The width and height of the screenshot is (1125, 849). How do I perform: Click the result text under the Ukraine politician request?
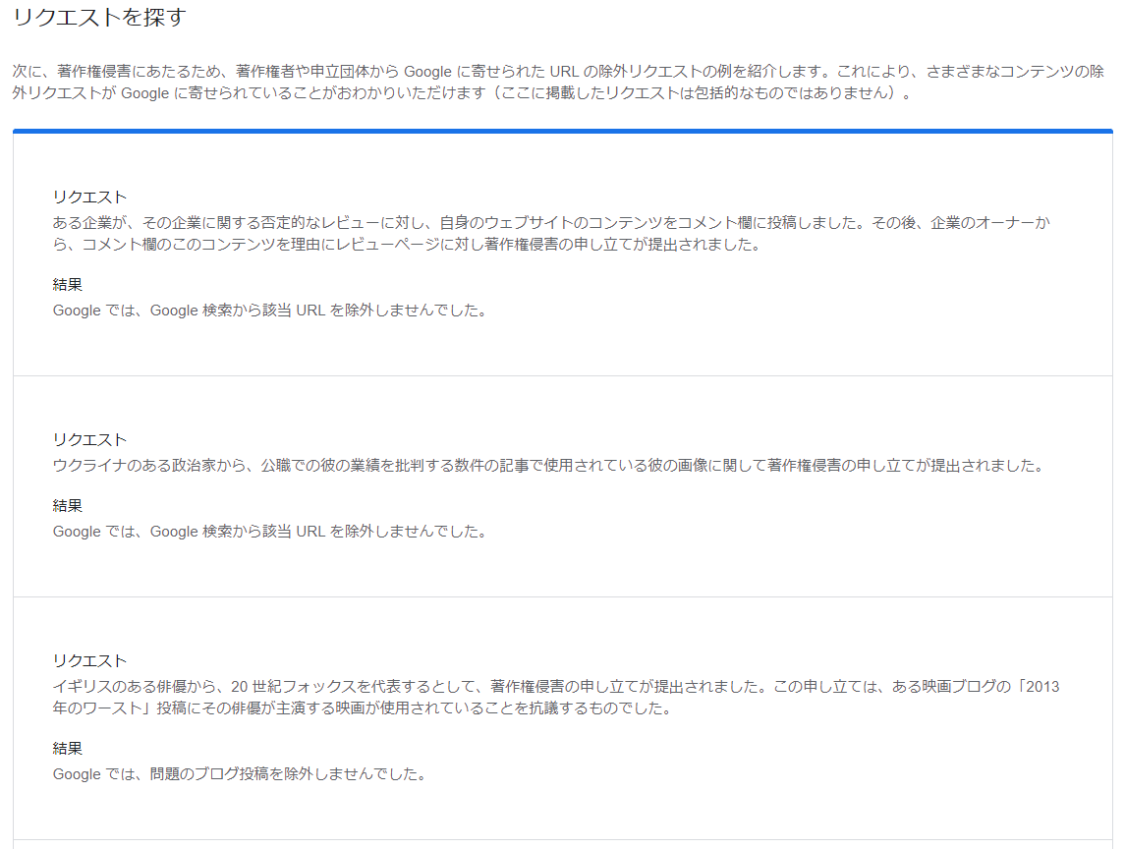[270, 532]
